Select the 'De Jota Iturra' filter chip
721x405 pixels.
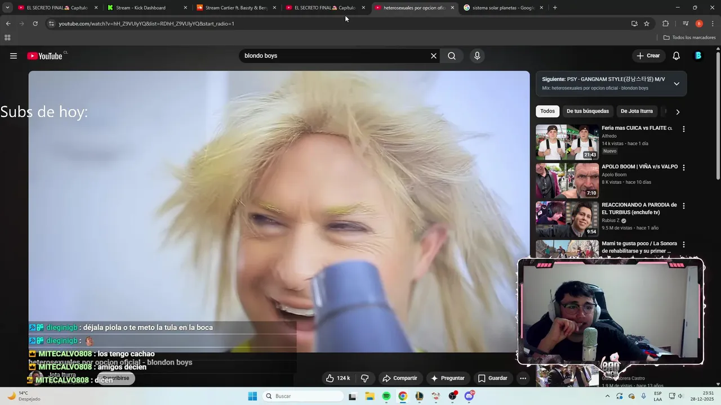[x=637, y=111]
